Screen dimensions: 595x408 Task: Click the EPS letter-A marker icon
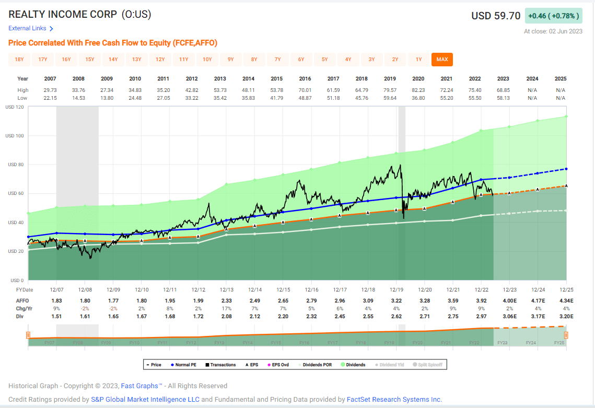(246, 364)
